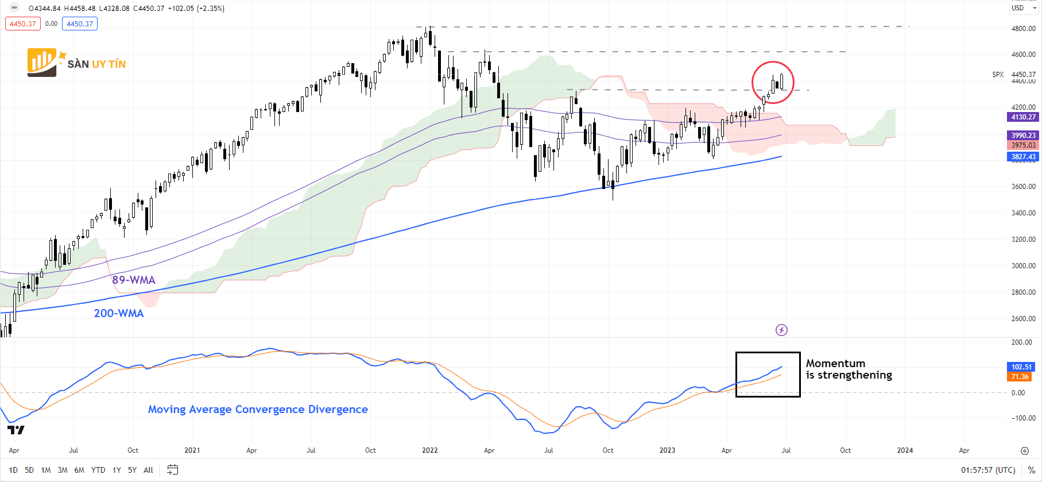Click the SPX 4450.37 last price label
1042x482 pixels.
1014,74
